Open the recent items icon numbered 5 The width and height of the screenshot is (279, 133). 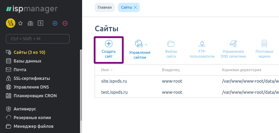(40, 23)
